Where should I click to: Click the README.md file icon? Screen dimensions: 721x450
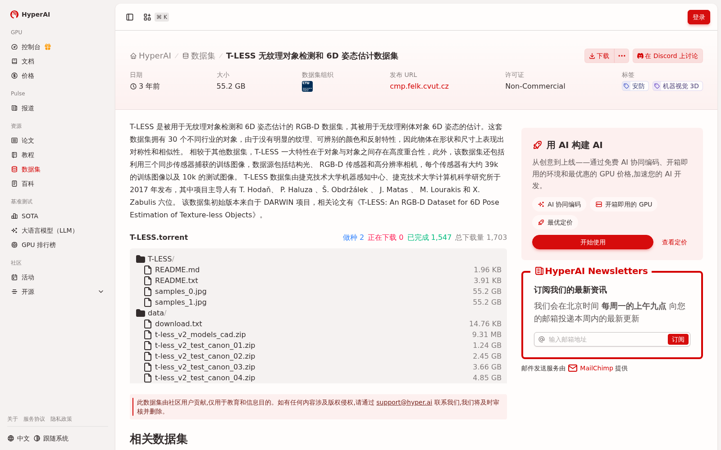pos(147,270)
